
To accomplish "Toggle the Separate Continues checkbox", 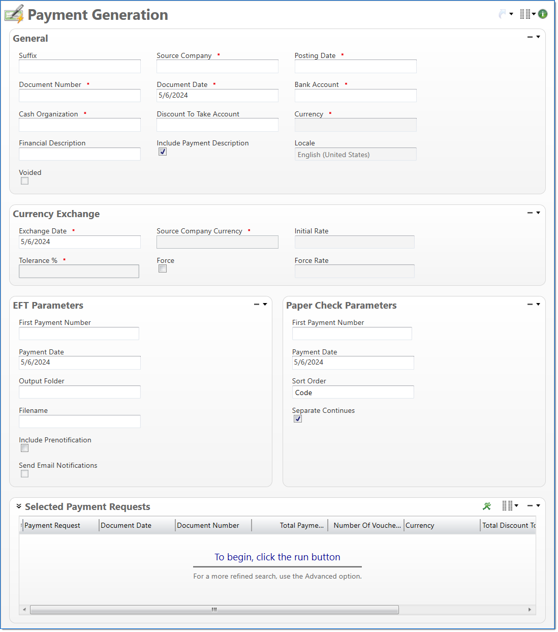I will pos(298,419).
